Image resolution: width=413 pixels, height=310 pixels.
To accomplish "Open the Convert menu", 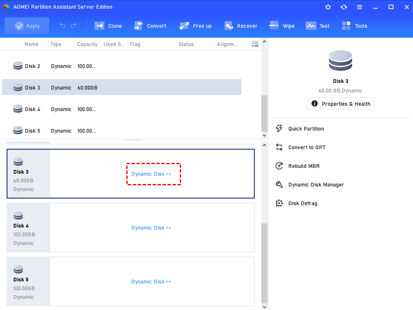I will coord(150,26).
